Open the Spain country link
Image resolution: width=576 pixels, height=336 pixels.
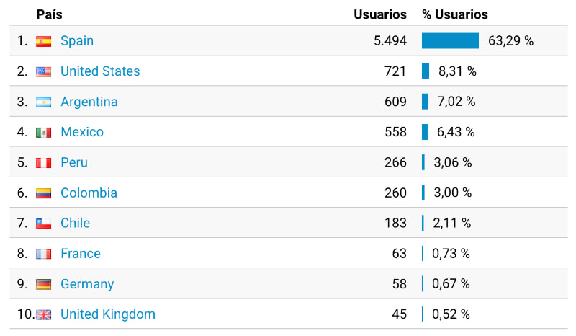pos(77,41)
